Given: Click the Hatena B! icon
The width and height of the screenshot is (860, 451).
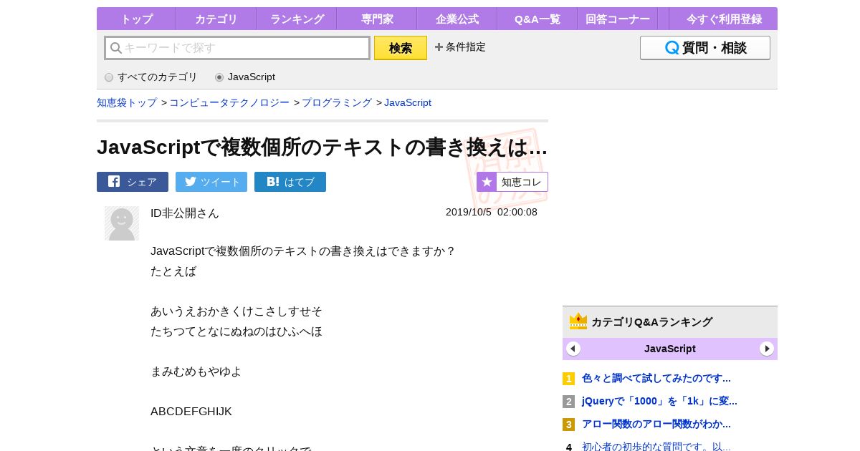Looking at the screenshot, I should (272, 182).
